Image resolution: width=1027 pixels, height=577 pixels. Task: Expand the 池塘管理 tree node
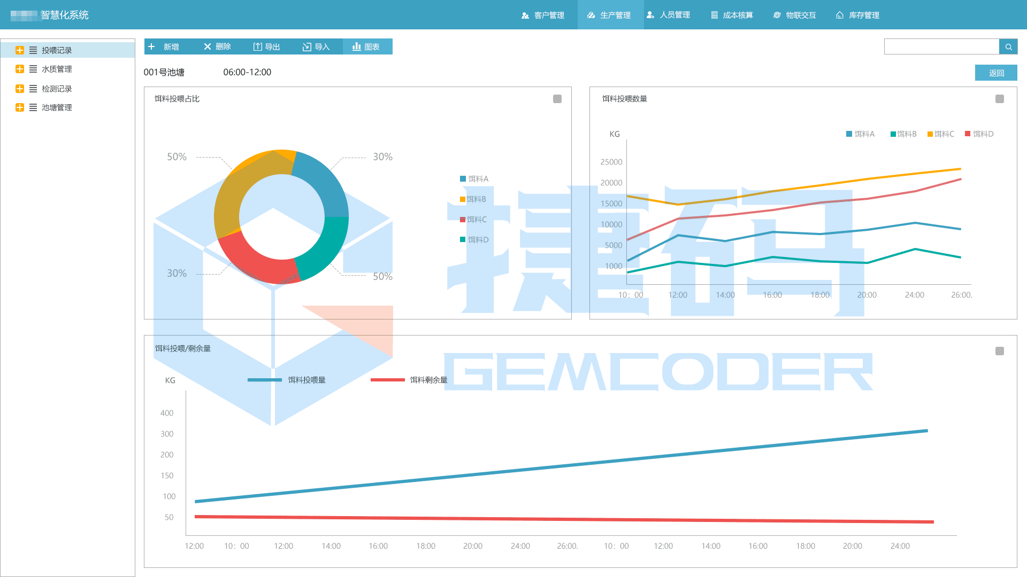(20, 107)
